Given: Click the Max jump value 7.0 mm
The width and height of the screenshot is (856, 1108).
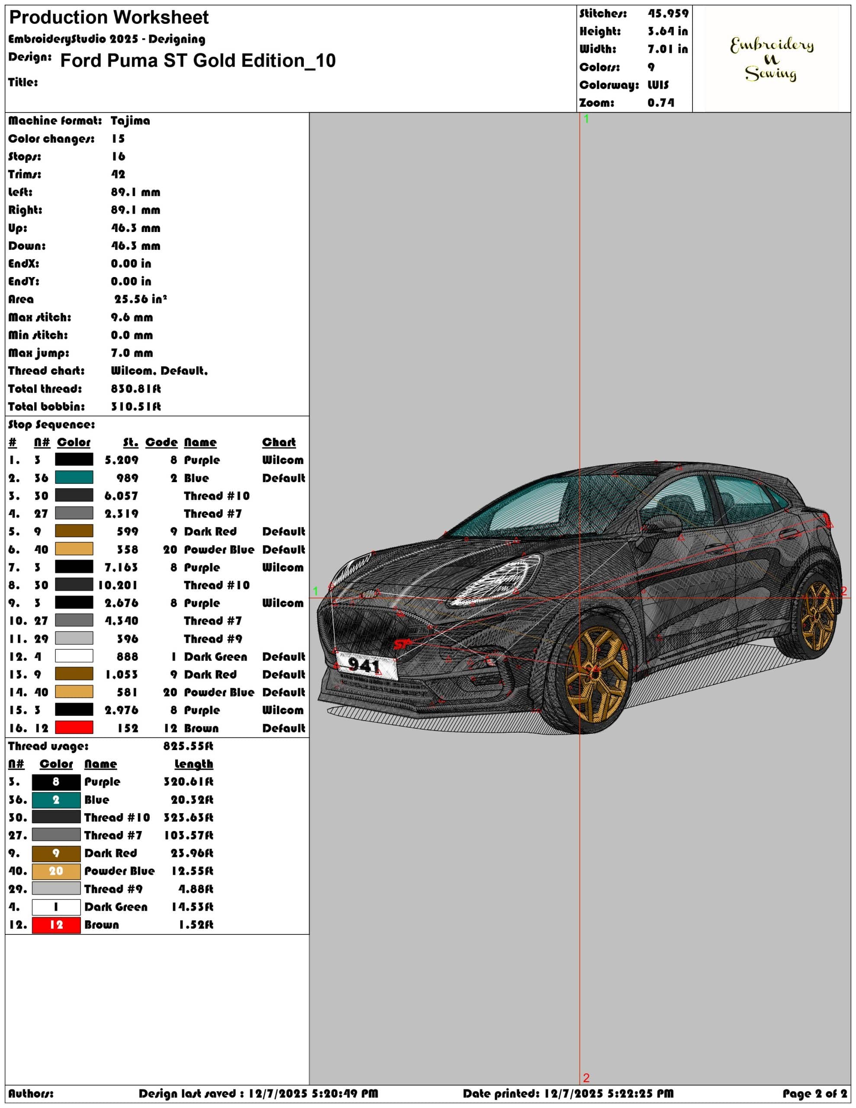Looking at the screenshot, I should [x=132, y=353].
